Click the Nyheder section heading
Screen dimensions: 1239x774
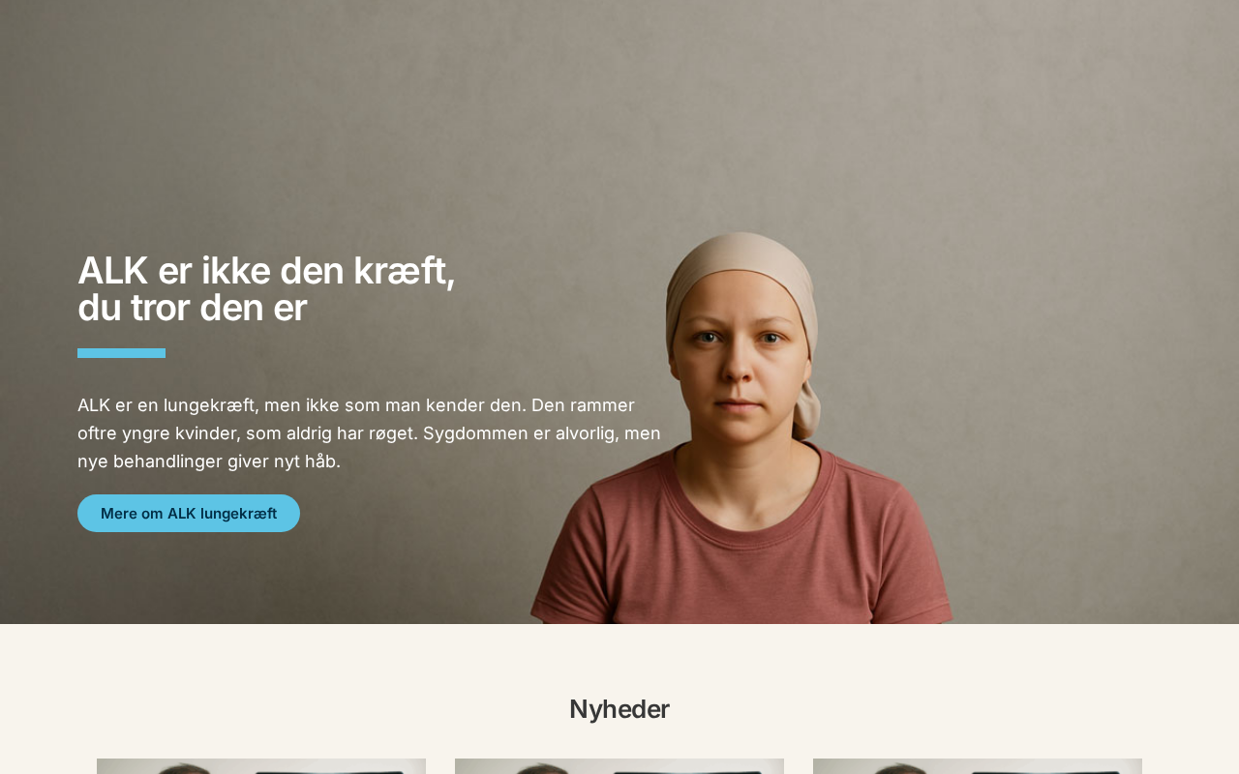click(x=619, y=709)
